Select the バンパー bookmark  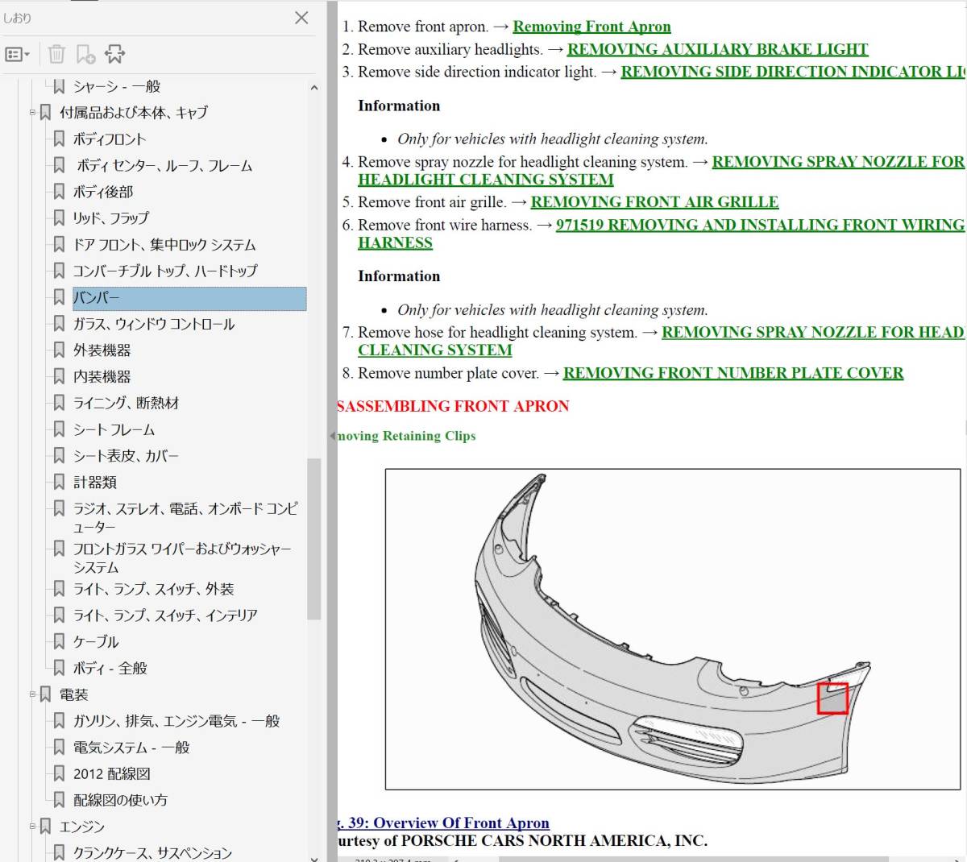point(189,298)
